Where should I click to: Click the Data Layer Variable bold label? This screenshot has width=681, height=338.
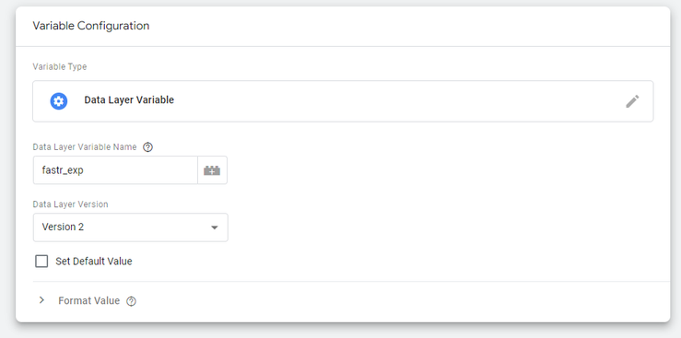pos(129,99)
